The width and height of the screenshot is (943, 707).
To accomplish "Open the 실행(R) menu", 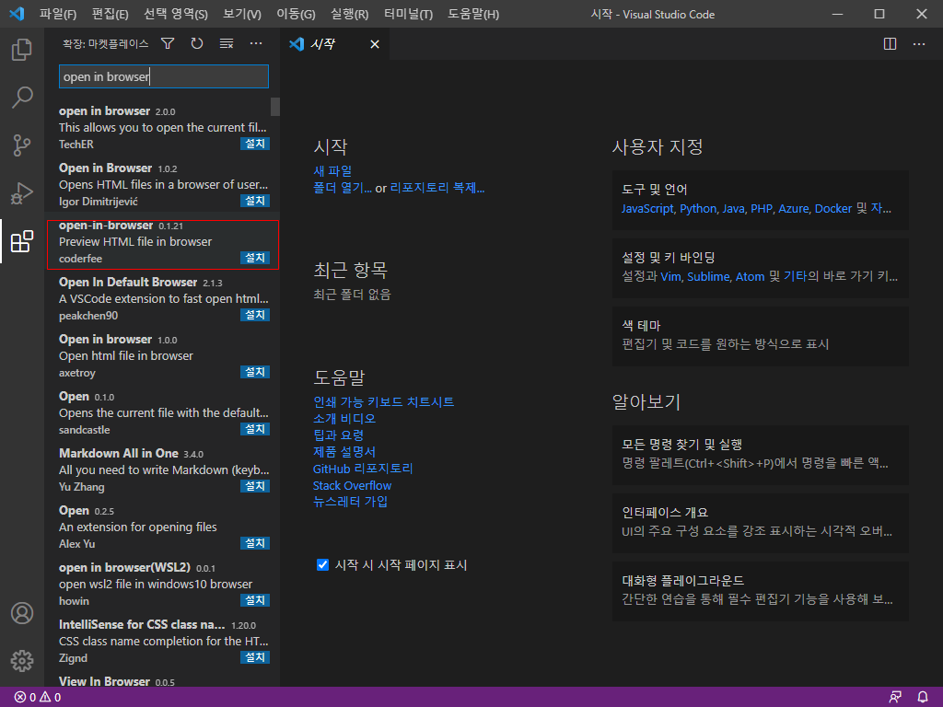I will click(349, 14).
